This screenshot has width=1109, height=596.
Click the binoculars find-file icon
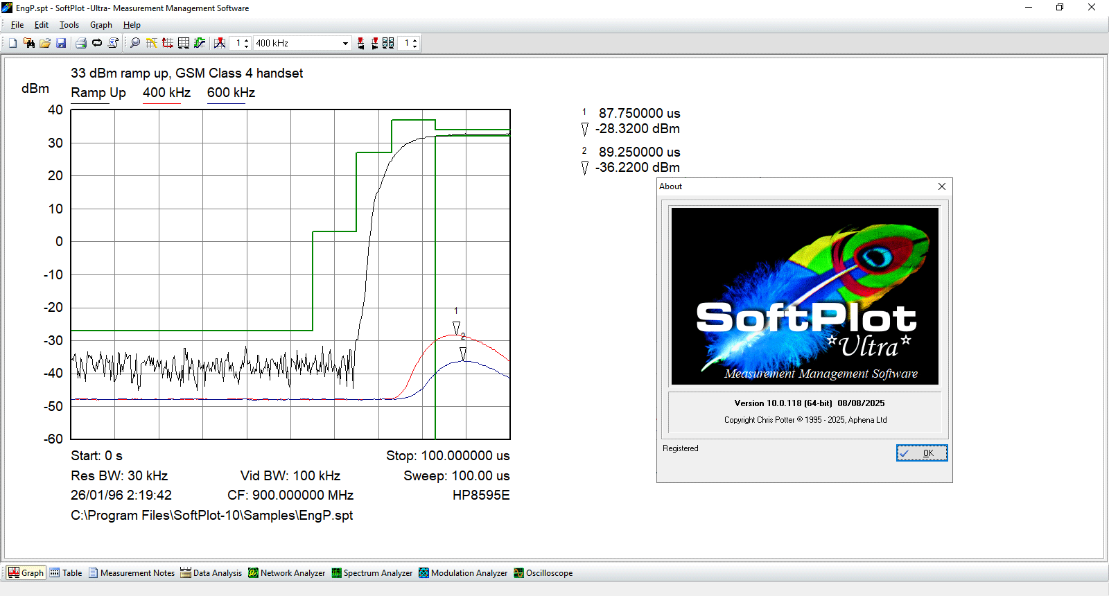pyautogui.click(x=29, y=43)
